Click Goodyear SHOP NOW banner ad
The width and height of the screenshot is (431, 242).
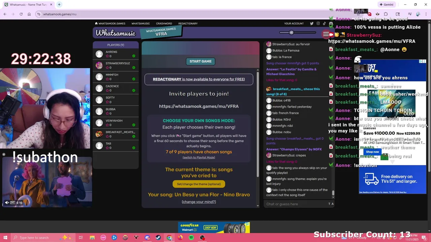[x=210, y=228]
